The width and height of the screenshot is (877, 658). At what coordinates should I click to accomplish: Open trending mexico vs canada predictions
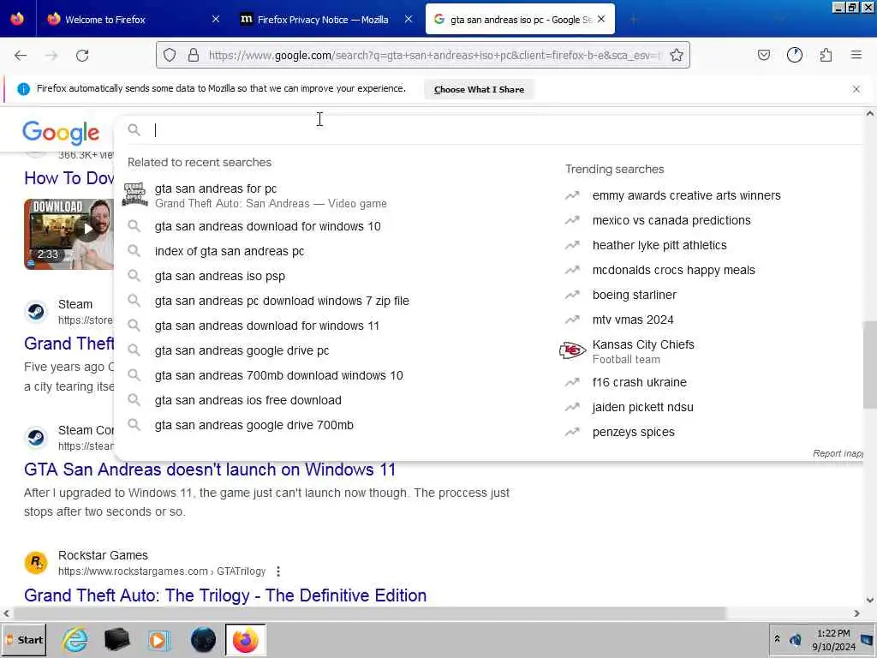[671, 220]
